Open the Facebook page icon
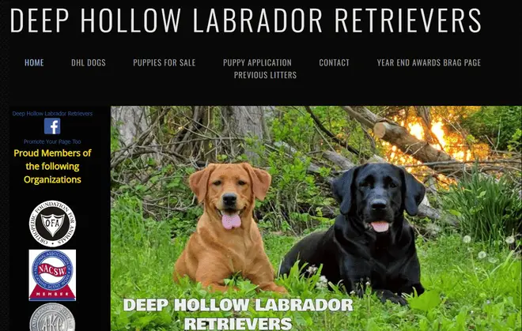The height and width of the screenshot is (331, 522). pyautogui.click(x=52, y=126)
